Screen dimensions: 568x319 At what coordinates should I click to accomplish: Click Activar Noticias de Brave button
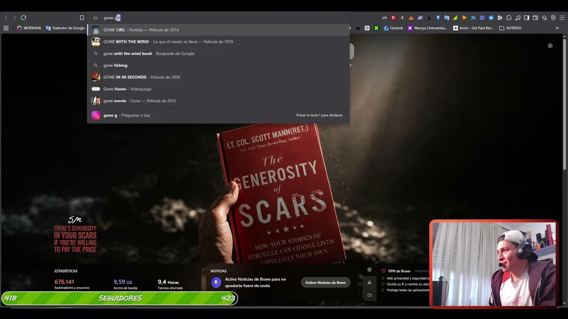(x=325, y=283)
